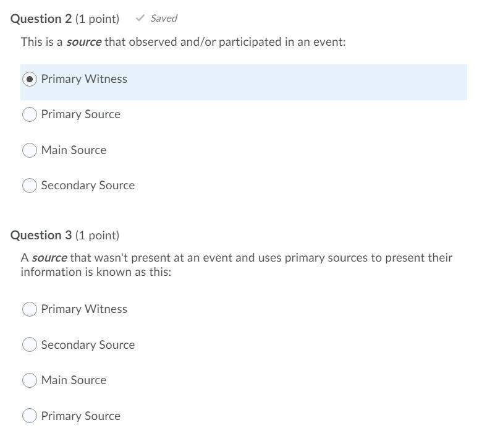The image size is (482, 436).
Task: Click 'Main Source' label text in Question 3
Action: [74, 380]
